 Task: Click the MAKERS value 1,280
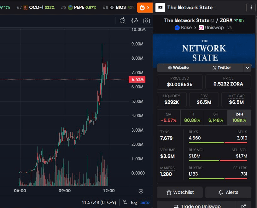pos(166,174)
